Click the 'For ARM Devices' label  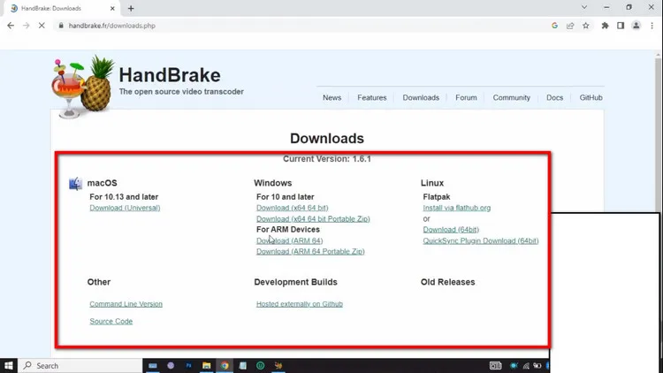click(288, 230)
